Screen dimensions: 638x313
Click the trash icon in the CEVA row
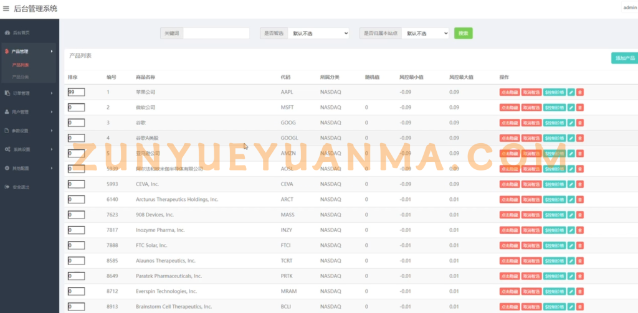(x=580, y=184)
